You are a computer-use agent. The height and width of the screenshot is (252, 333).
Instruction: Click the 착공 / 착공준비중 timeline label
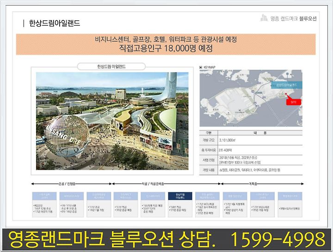tap(153, 184)
